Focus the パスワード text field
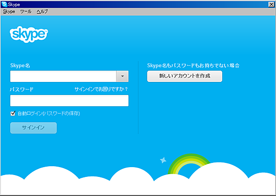Image resolution: width=276 pixels, height=196 pixels. 69,101
